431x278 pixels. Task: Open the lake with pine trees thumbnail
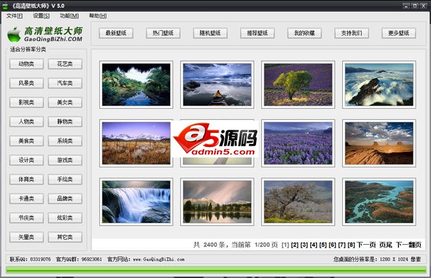point(217,202)
